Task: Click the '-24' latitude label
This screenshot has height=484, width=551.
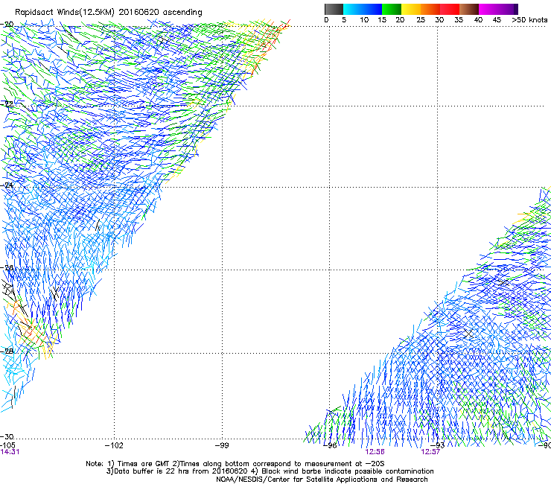Action: (7, 185)
